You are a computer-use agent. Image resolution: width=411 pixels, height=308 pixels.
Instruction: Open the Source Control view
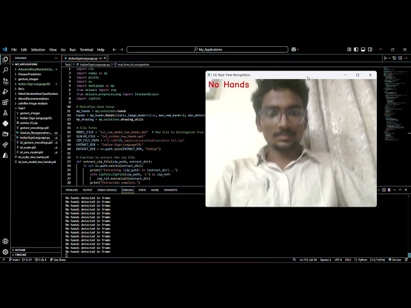pos(5,82)
